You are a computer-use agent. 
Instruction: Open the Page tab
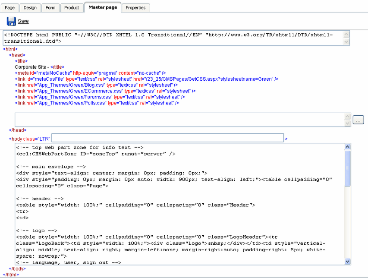pyautogui.click(x=9, y=8)
